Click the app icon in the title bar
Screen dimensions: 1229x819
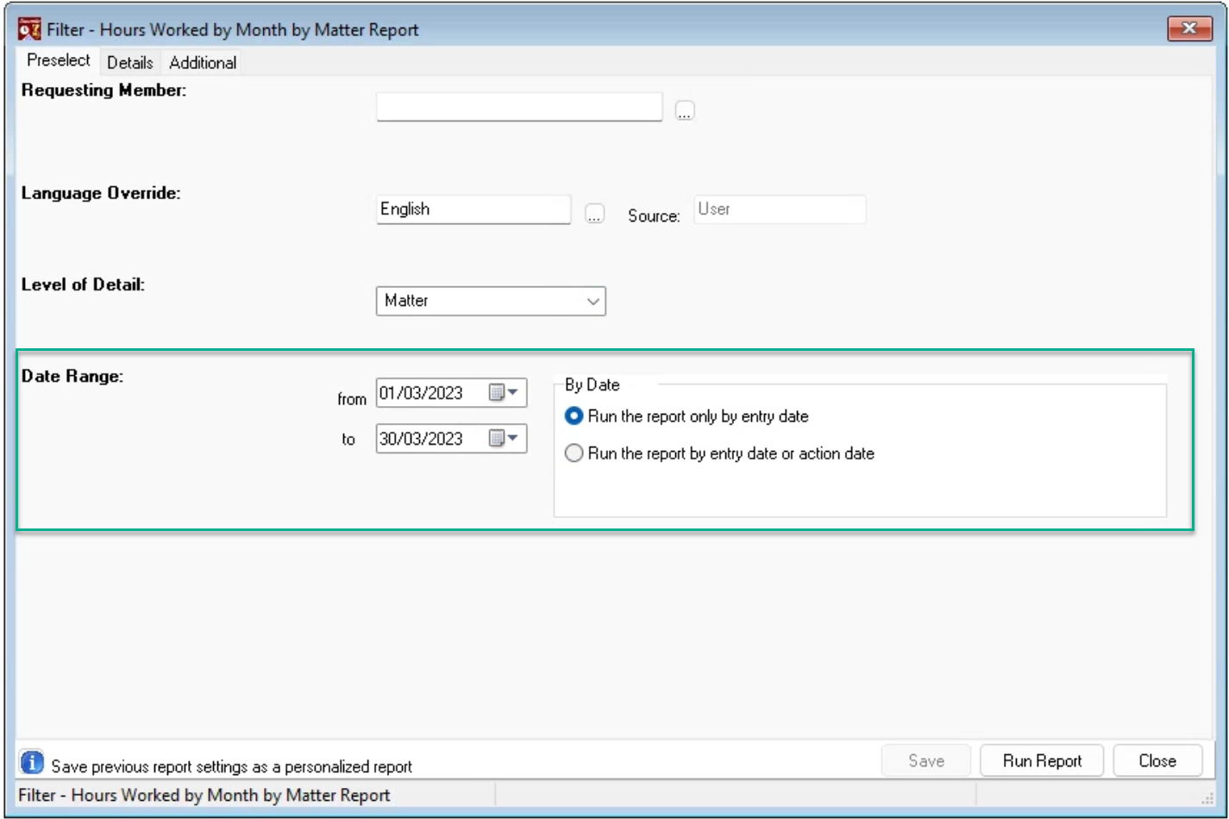point(31,29)
